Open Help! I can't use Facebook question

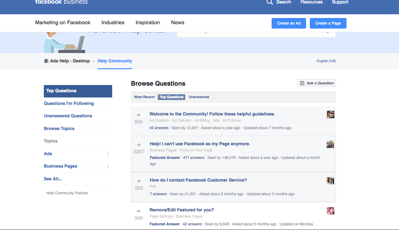pyautogui.click(x=200, y=144)
